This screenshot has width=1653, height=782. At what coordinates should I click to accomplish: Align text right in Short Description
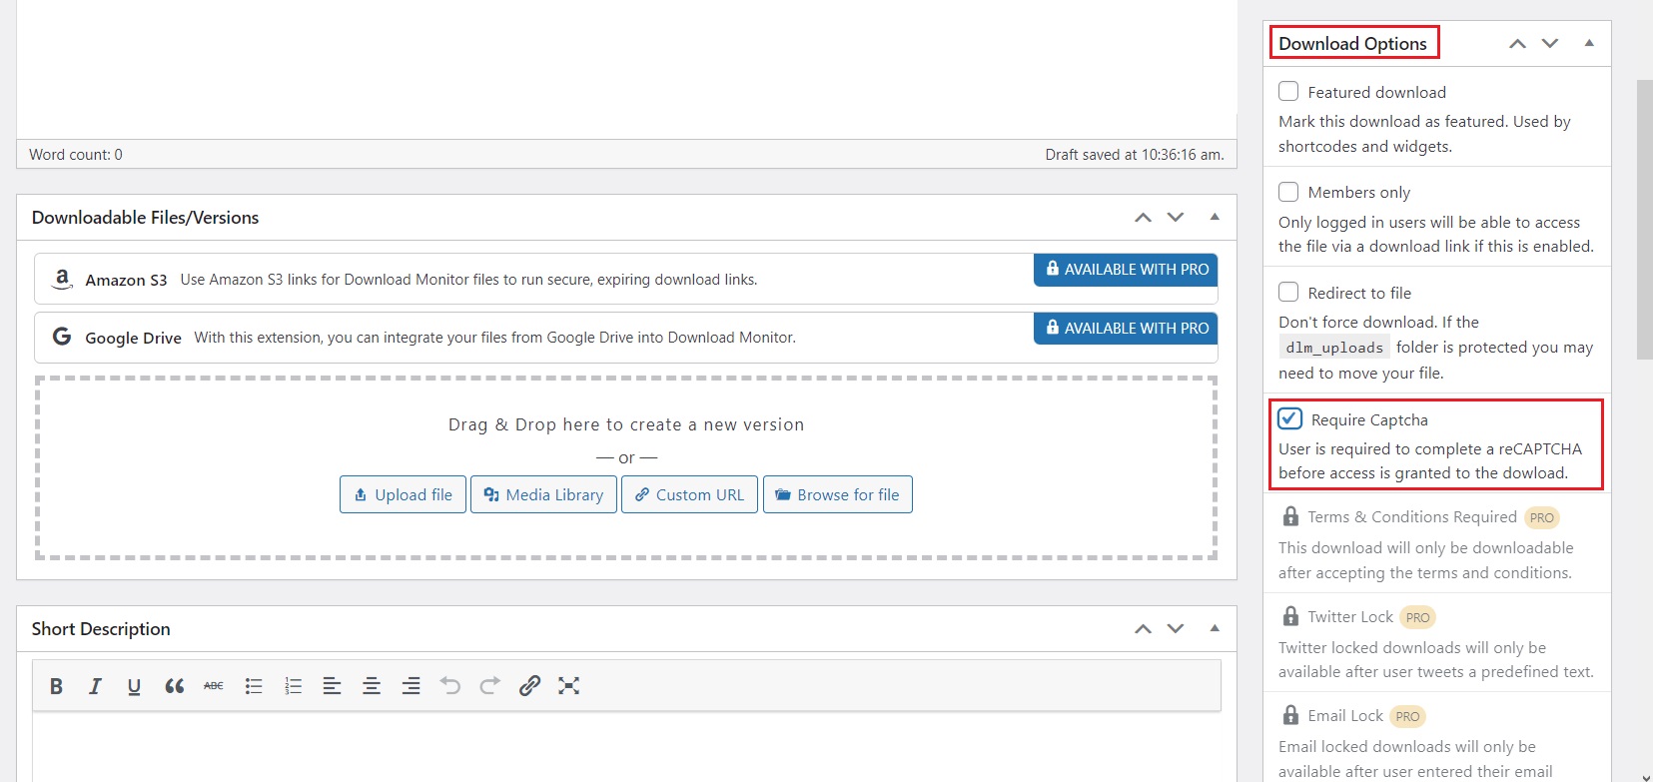(x=411, y=686)
